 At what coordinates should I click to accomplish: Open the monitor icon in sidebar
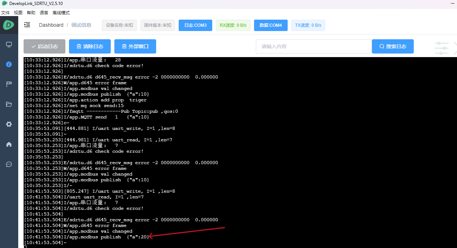click(x=9, y=45)
